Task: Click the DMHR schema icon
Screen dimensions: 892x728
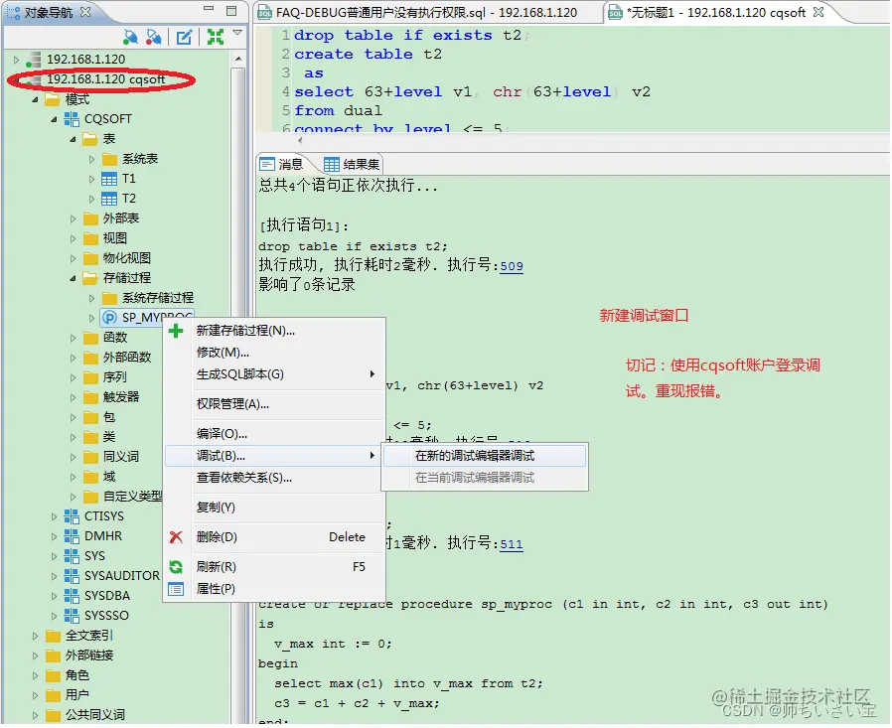Action: pos(72,536)
